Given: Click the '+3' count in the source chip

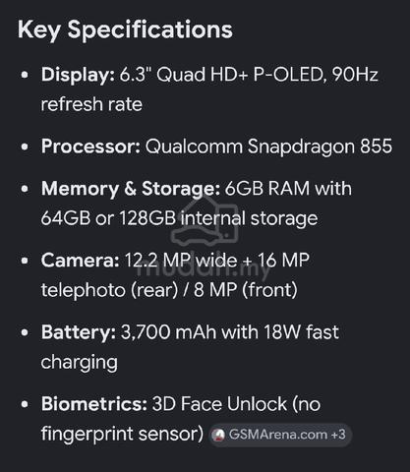Looking at the screenshot, I should click(x=338, y=435).
